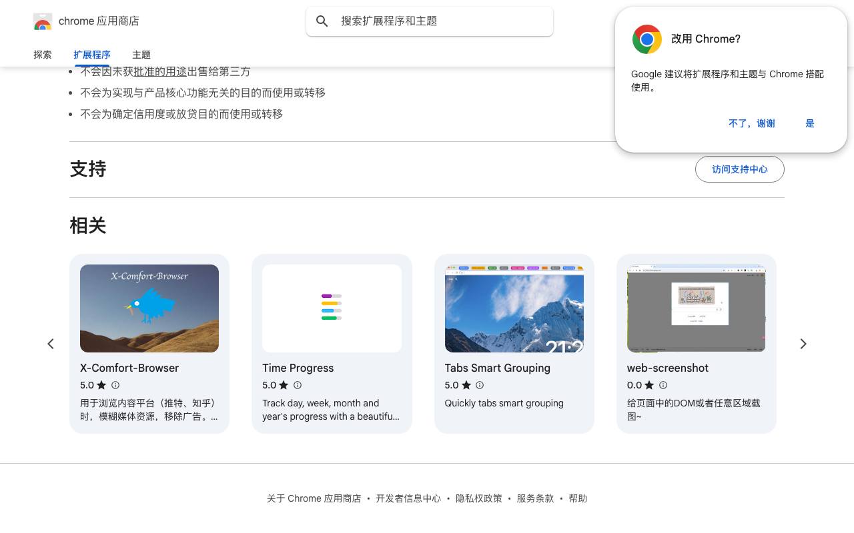
Task: Click the Time Progress extension title
Action: (x=298, y=368)
